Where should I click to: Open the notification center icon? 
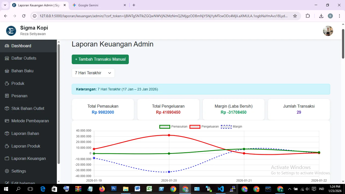coord(314,189)
